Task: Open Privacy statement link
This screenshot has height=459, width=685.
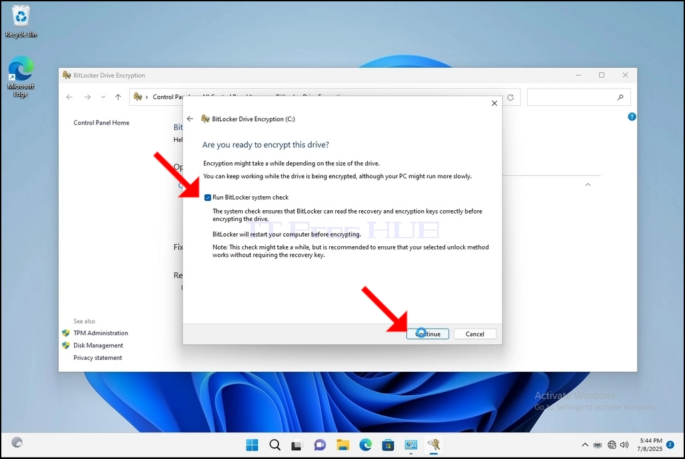Action: [98, 358]
